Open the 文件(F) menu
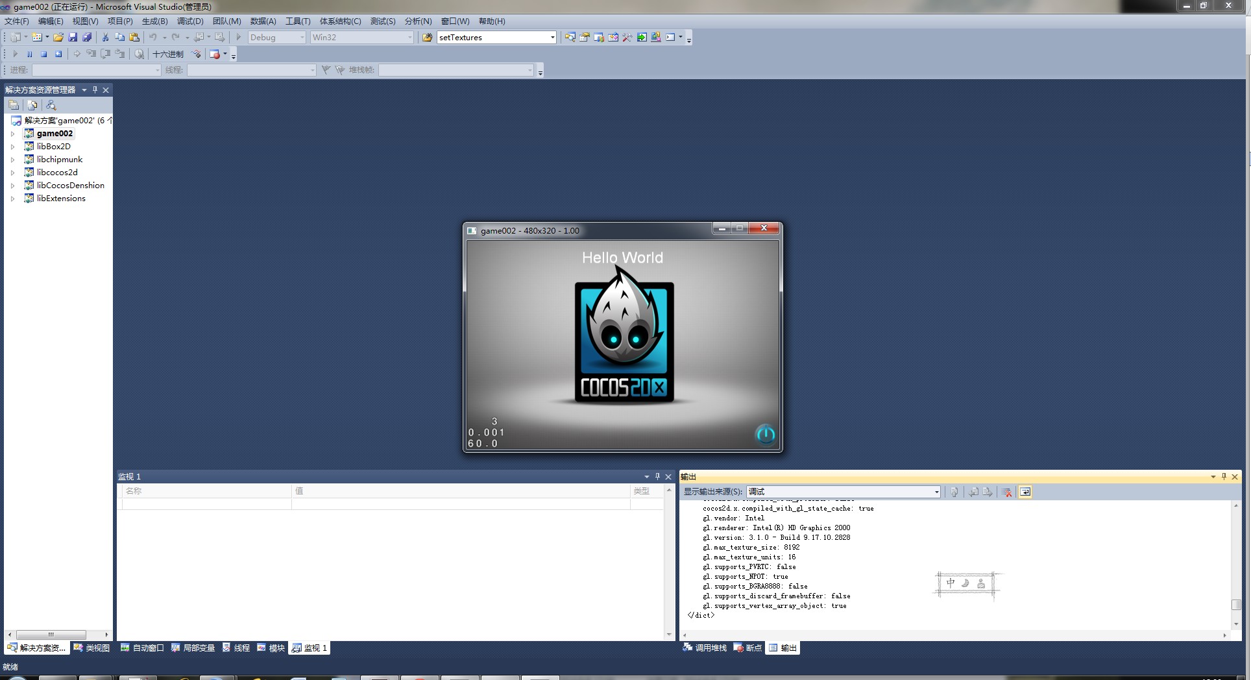 (16, 21)
